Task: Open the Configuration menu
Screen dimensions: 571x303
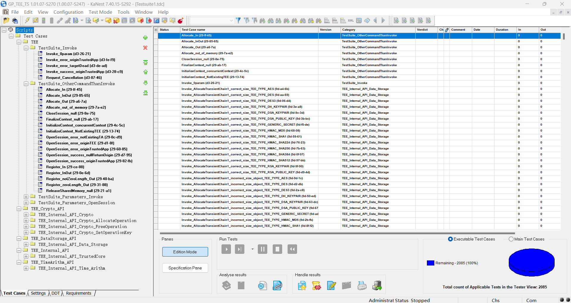Action: coord(68,12)
